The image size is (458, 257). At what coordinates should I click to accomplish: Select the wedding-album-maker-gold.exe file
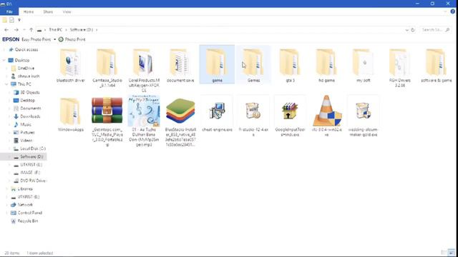pos(364,116)
